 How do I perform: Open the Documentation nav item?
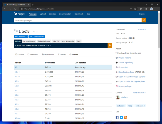(x=65, y=14)
